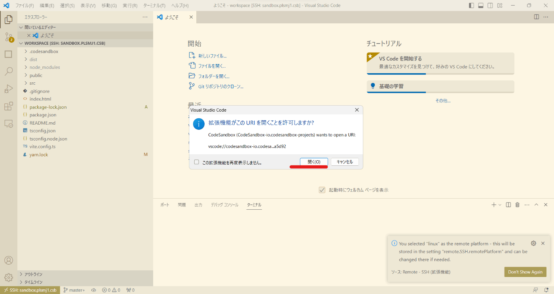Dismiss the Remote SSH notification
554x294 pixels.
(x=543, y=243)
